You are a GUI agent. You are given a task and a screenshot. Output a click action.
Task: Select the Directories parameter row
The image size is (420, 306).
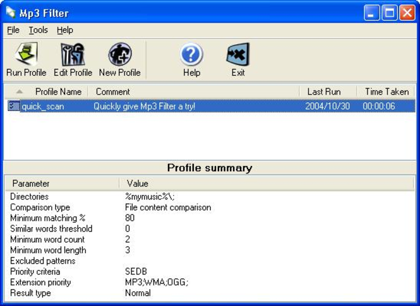pos(30,197)
